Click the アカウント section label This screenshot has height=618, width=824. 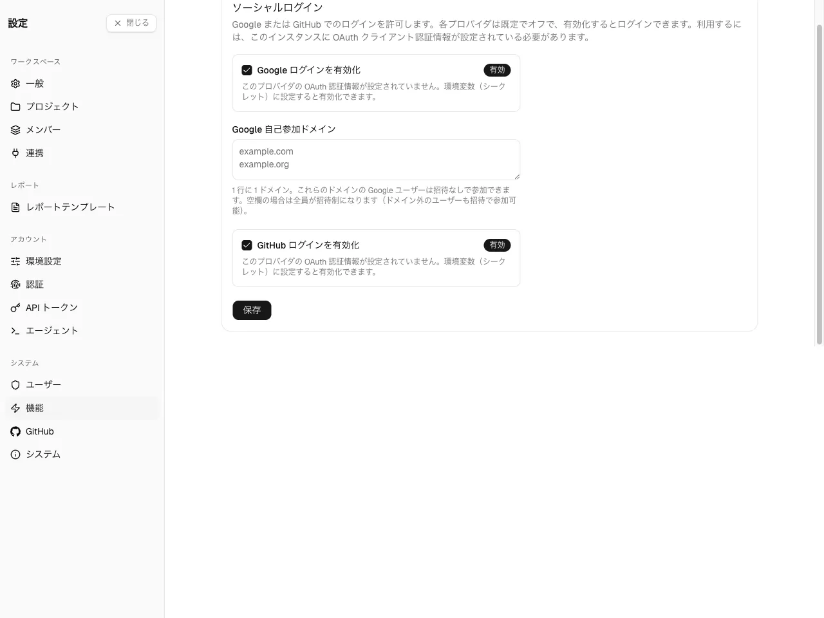click(28, 239)
